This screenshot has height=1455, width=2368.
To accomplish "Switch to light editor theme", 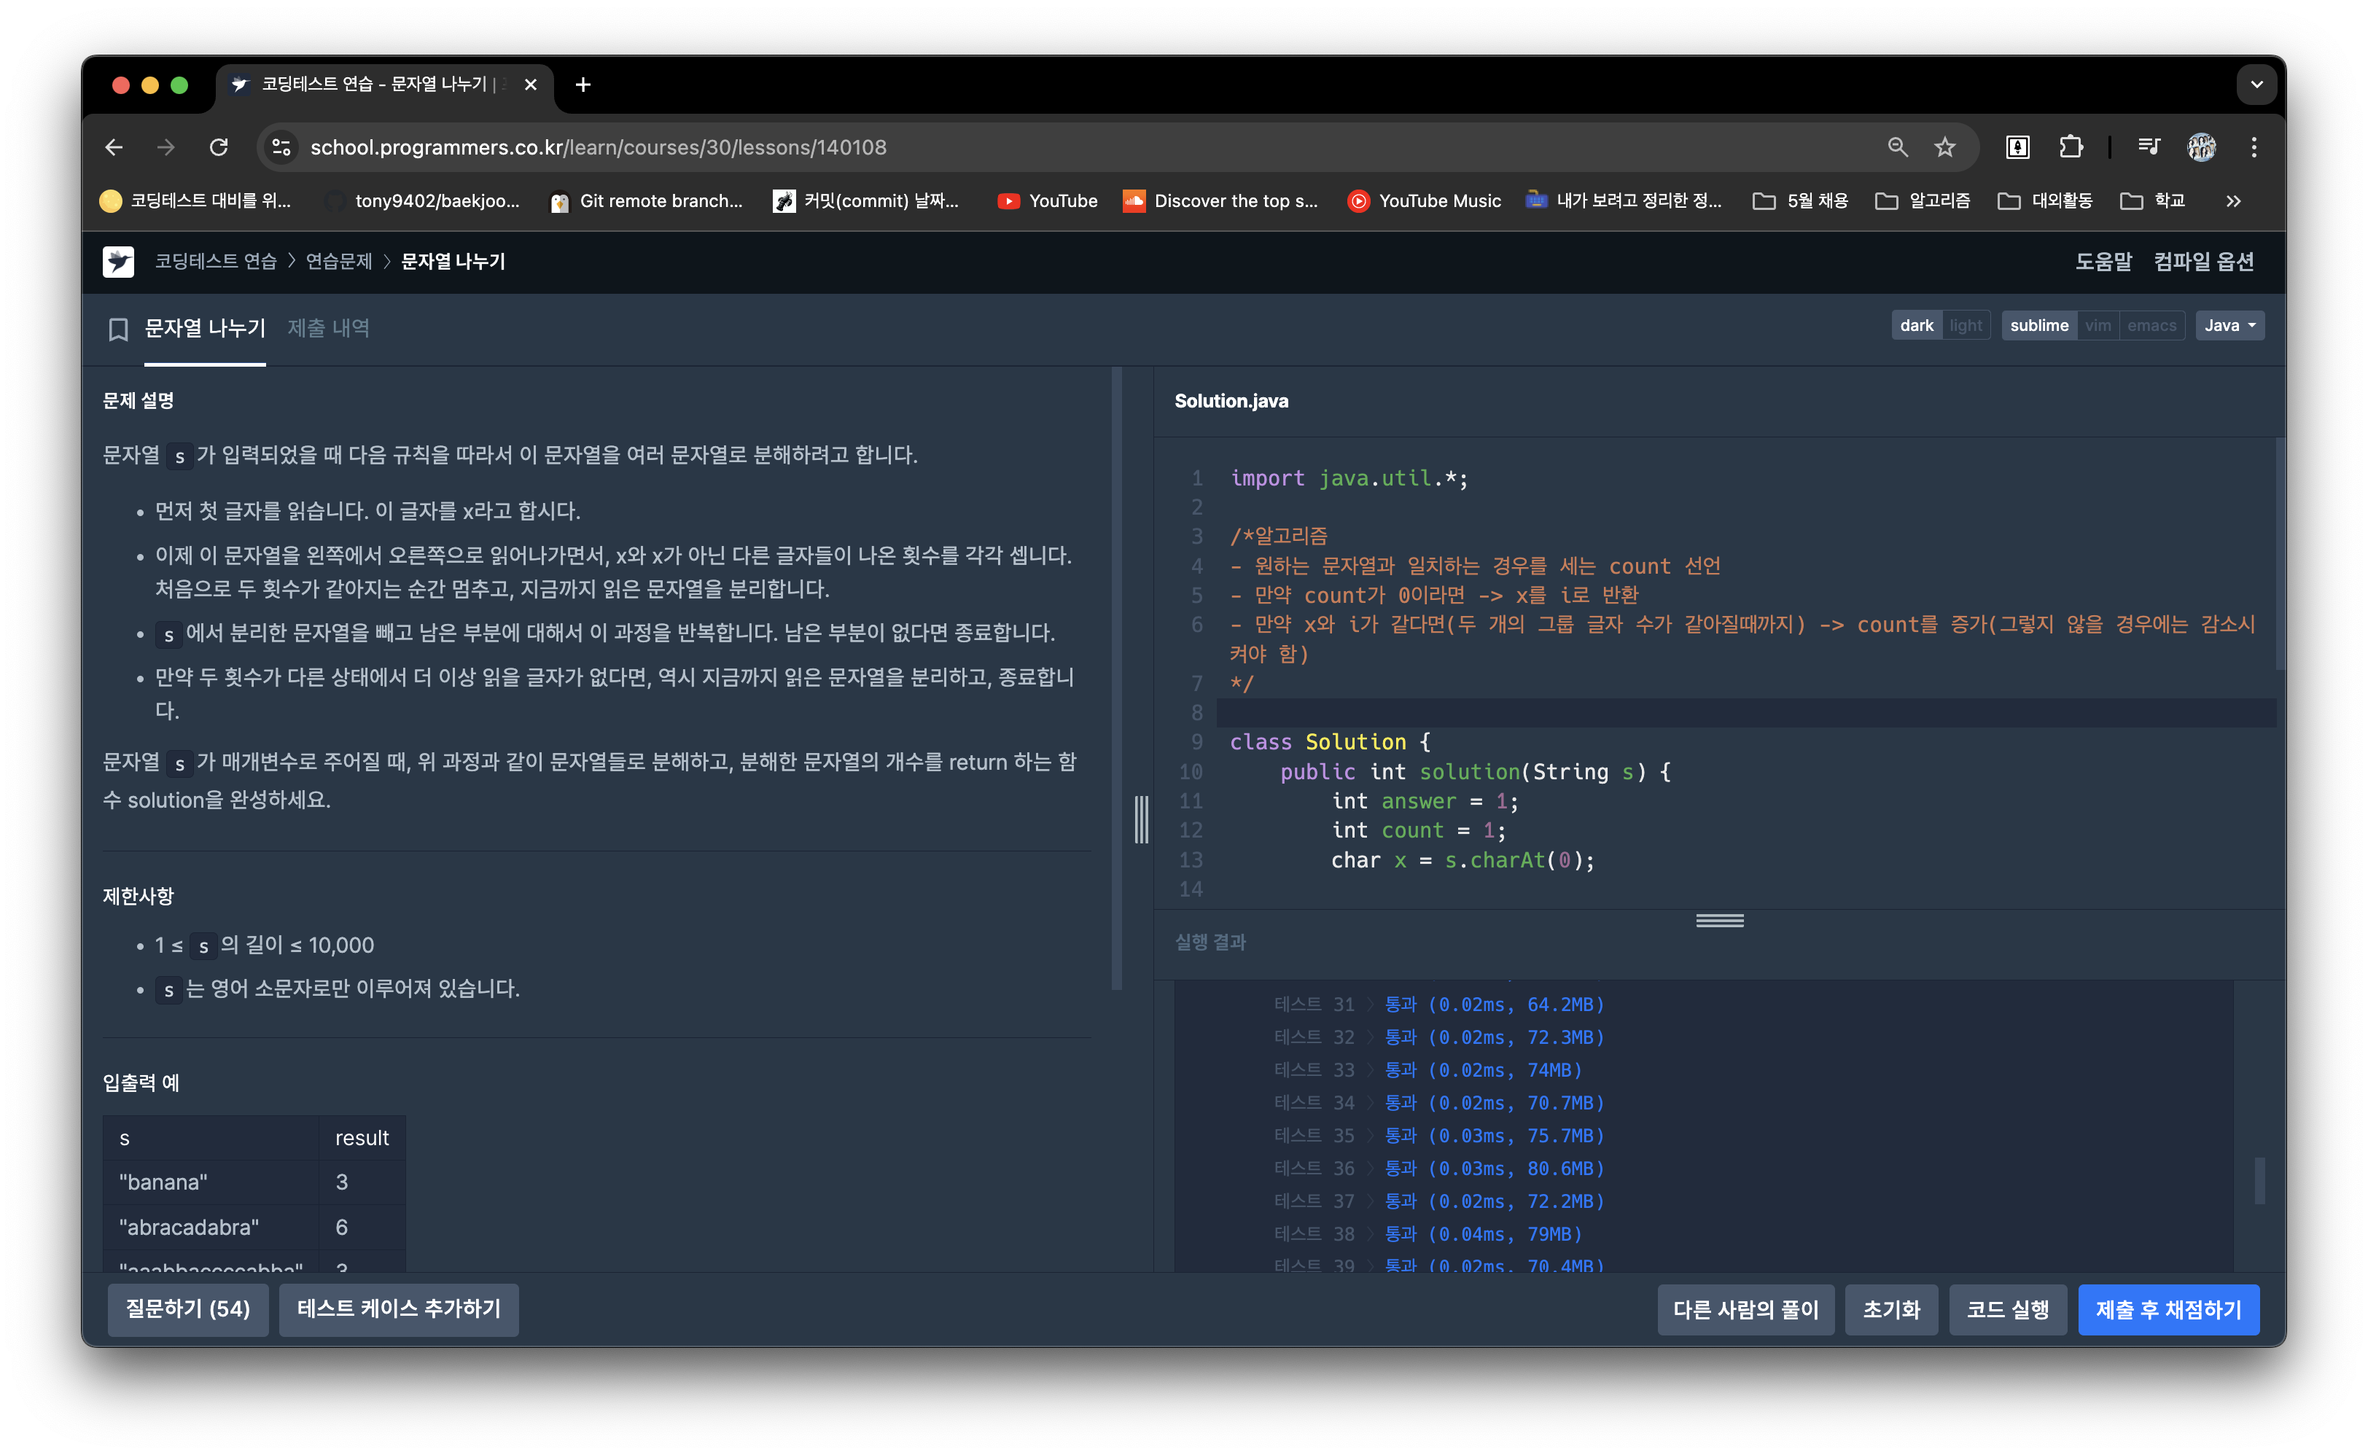I will tap(1965, 325).
